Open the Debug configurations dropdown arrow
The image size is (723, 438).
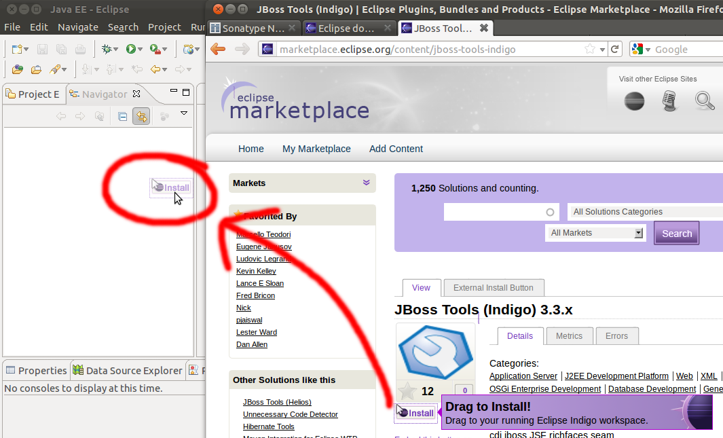(x=115, y=50)
